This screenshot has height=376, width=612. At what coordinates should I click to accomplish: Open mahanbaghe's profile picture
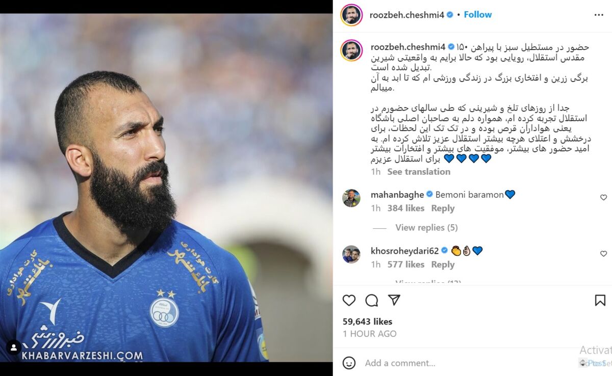(351, 198)
